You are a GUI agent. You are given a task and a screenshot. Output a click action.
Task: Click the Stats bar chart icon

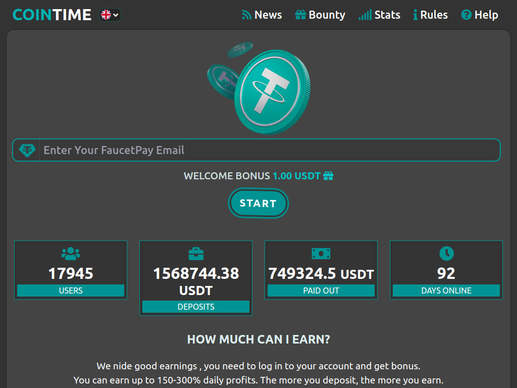[x=365, y=15]
